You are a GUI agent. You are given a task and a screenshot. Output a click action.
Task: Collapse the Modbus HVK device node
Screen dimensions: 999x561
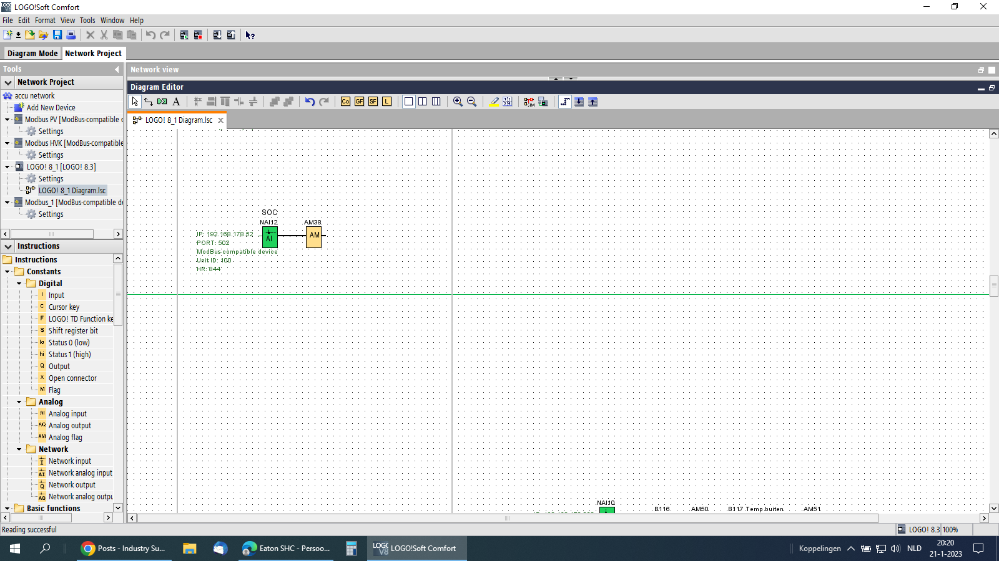coord(7,143)
